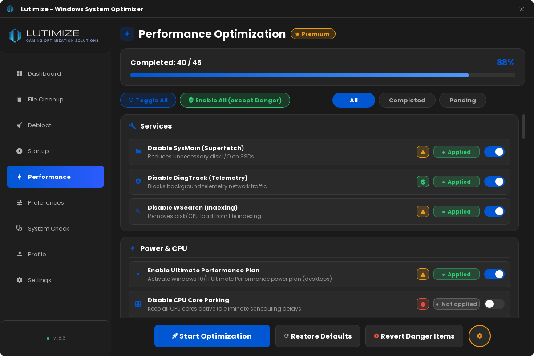The height and width of the screenshot is (356, 534).
Task: Click the optimization list scrollbar
Action: (524, 127)
